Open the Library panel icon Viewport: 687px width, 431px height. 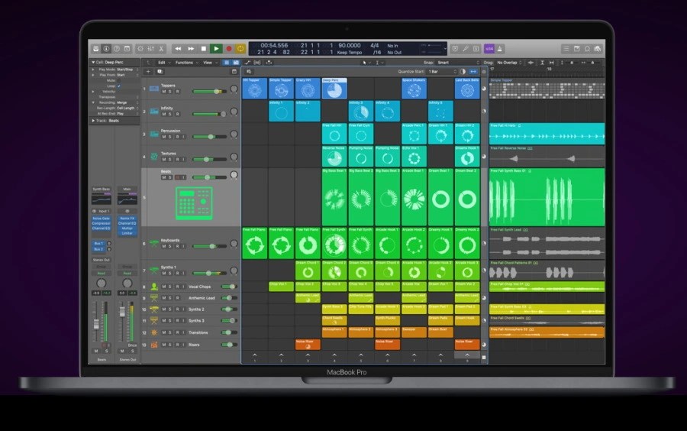click(x=95, y=49)
